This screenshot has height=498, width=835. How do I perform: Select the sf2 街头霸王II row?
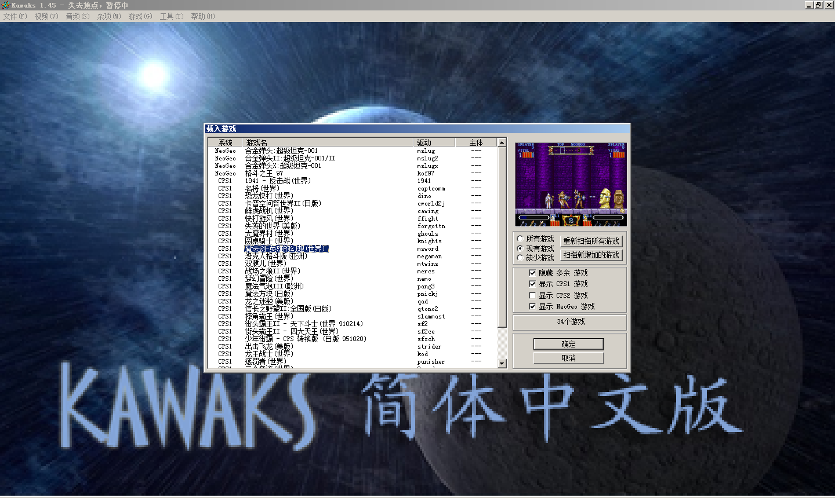pos(353,324)
